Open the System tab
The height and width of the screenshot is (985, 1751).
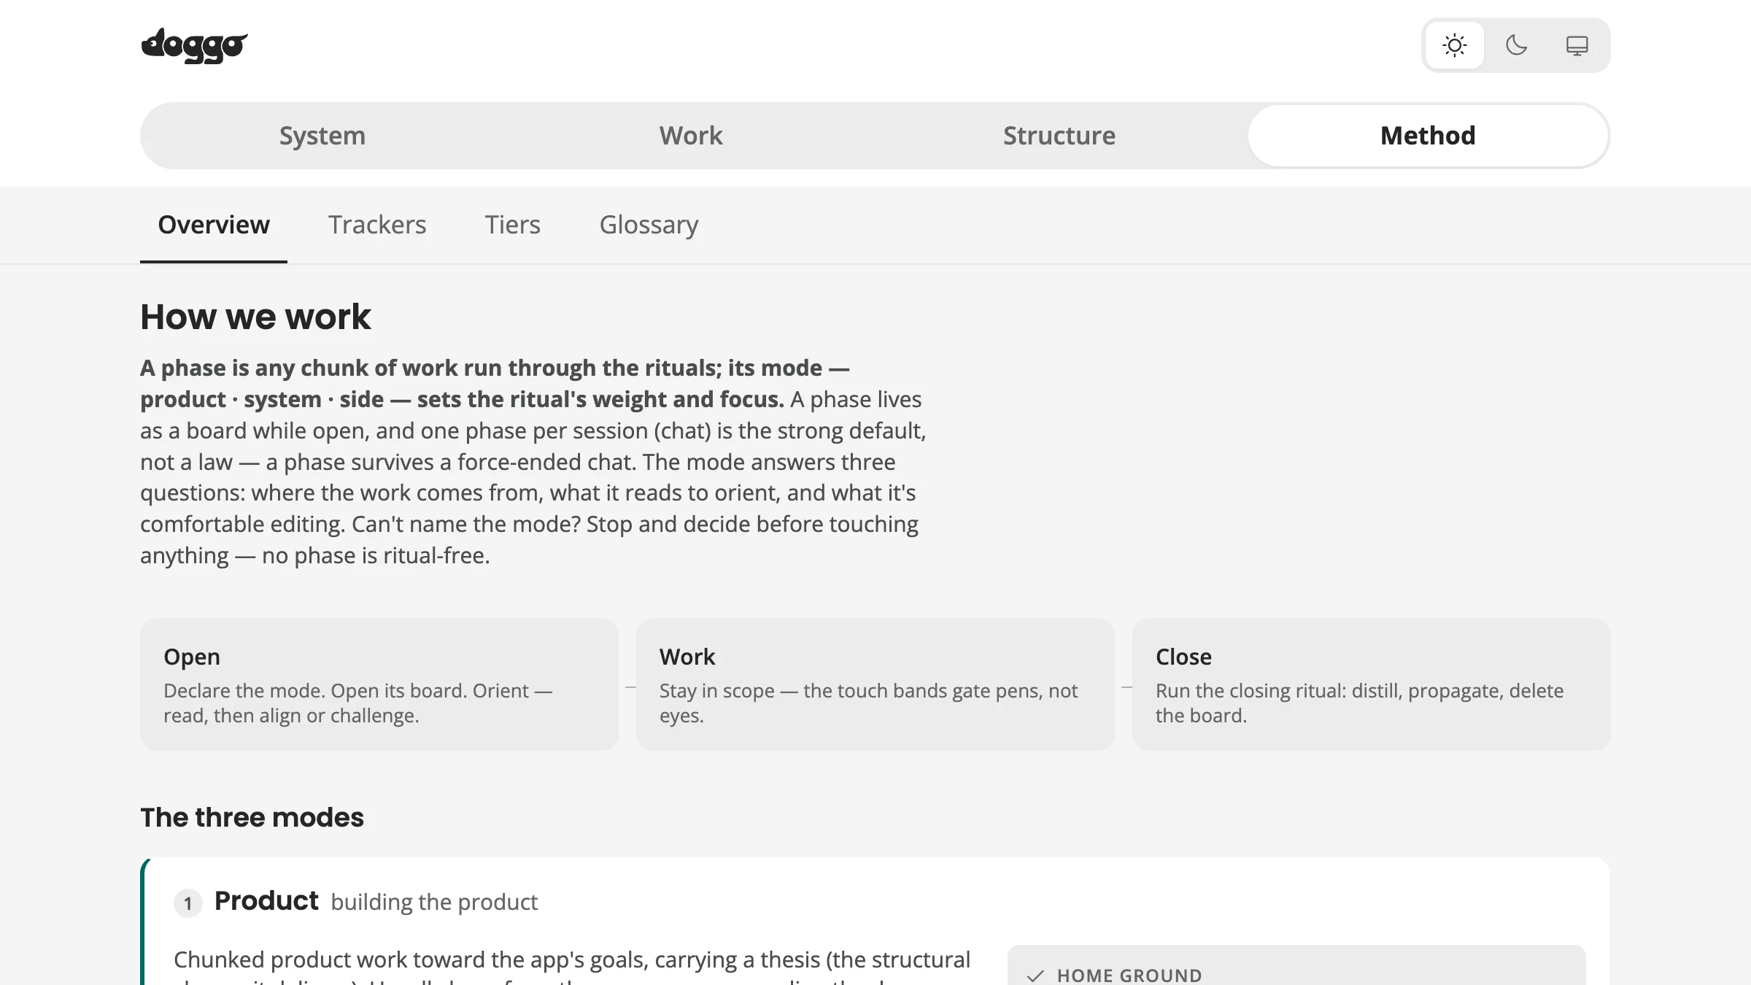click(x=322, y=136)
